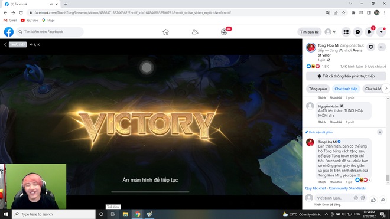Open Chrome media control icon
This screenshot has width=390, height=219.
coord(361,12)
